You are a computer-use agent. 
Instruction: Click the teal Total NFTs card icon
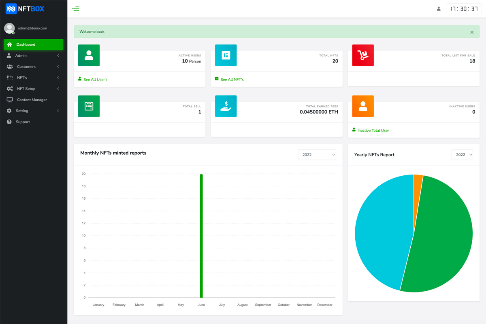(226, 55)
